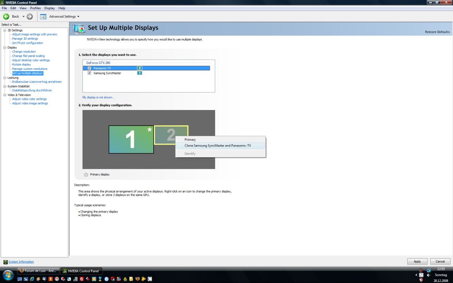This screenshot has width=453, height=283.
Task: Show hidden tray icons arrow
Action: [x=417, y=275]
